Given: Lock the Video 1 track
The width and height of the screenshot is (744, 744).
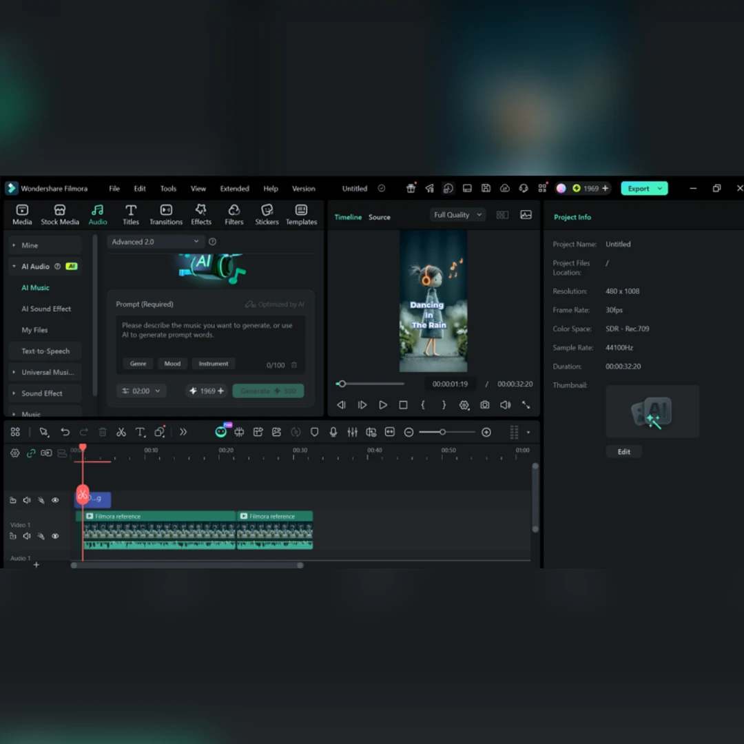Looking at the screenshot, I should 13,536.
